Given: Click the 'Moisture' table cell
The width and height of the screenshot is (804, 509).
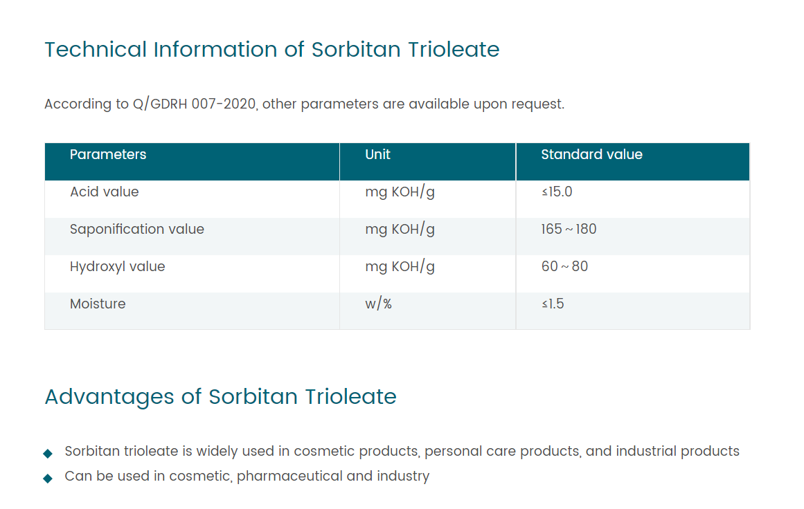Looking at the screenshot, I should [98, 304].
